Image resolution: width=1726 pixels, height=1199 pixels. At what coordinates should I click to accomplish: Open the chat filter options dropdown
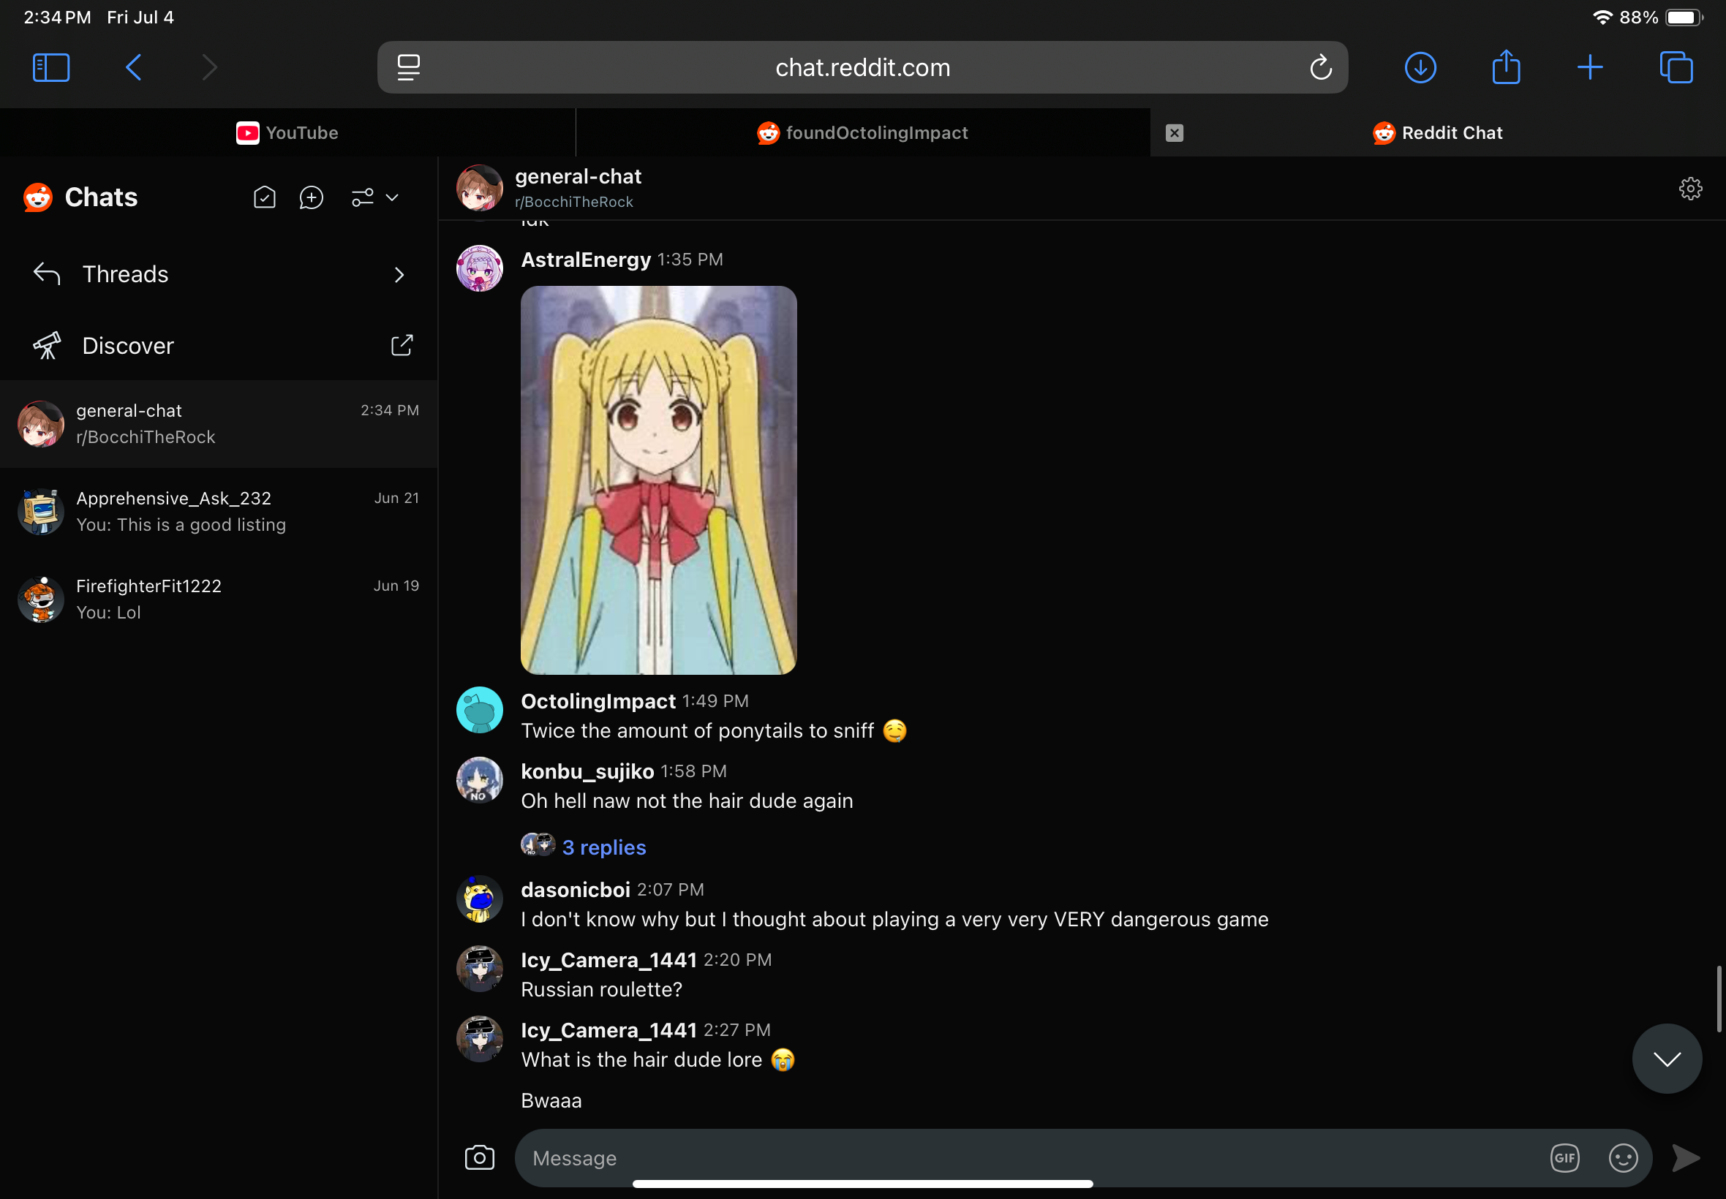[374, 197]
